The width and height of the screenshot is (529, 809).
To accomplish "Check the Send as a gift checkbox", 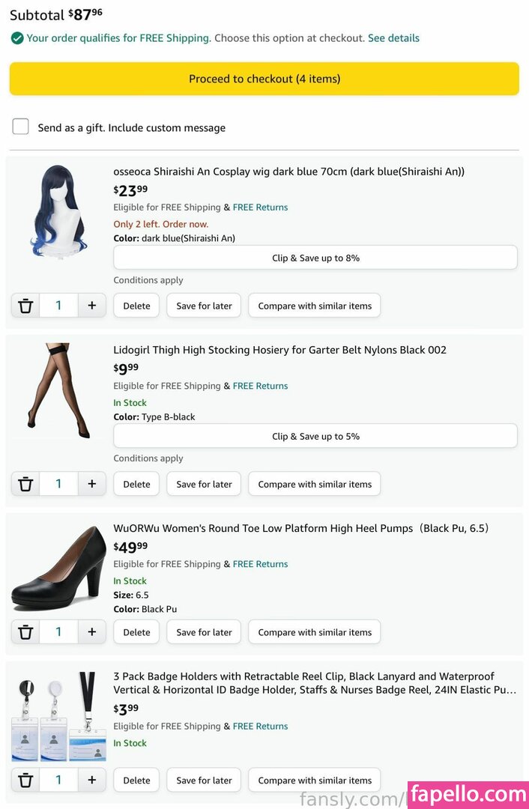I will pos(20,127).
